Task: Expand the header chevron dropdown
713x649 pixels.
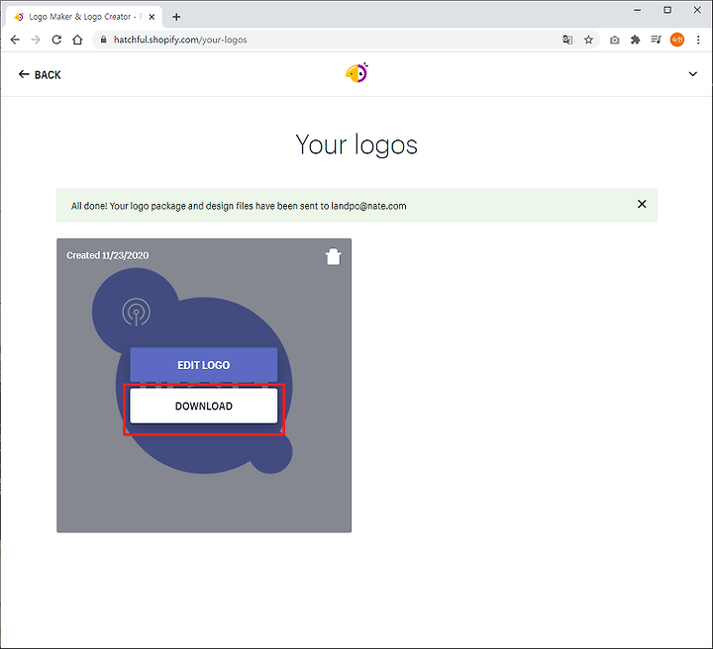Action: tap(692, 74)
